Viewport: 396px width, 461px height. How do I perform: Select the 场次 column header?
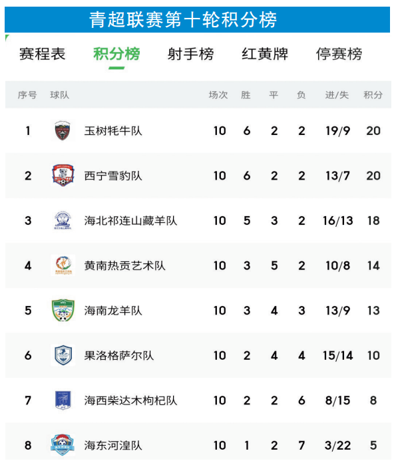click(x=218, y=95)
